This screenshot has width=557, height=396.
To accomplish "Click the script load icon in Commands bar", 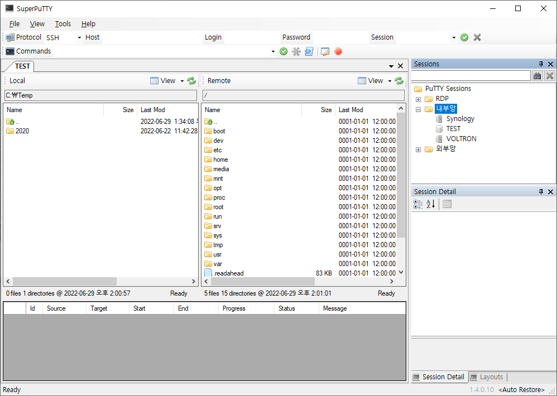I will click(309, 52).
